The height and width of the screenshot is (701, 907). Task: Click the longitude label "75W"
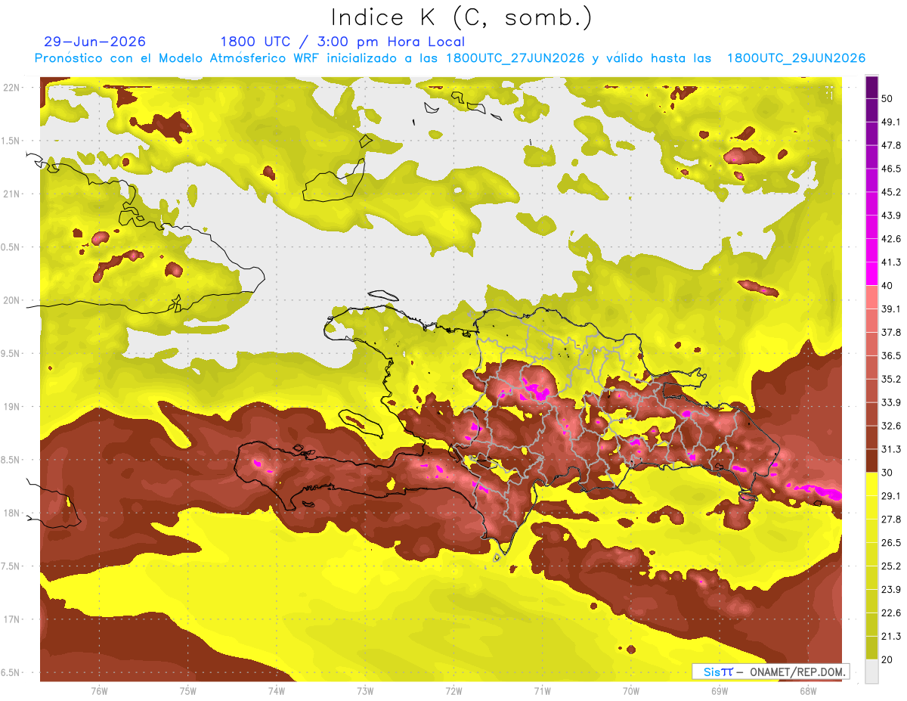[188, 691]
